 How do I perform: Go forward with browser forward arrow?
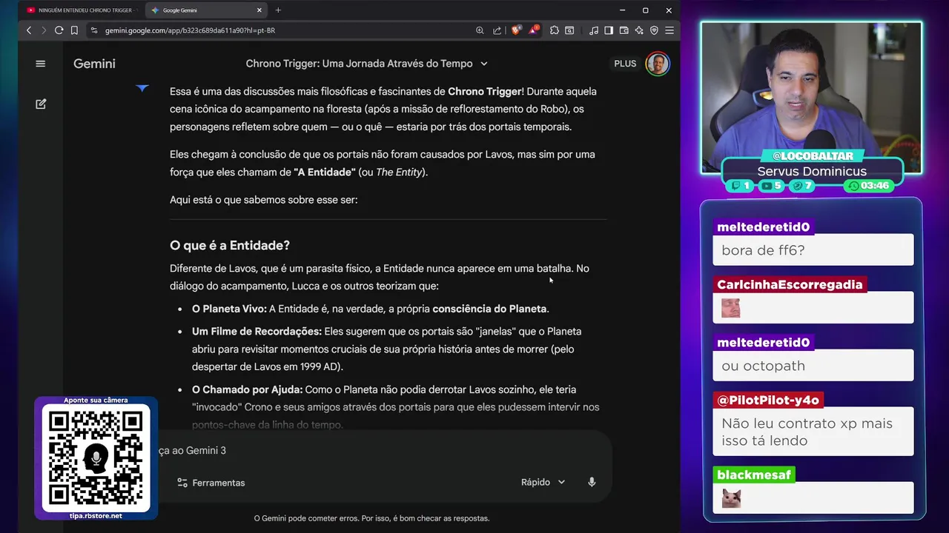(x=43, y=30)
